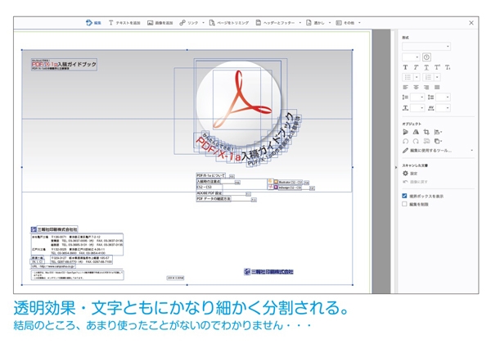This screenshot has width=491, height=344.
Task: Align text left
Action: (x=405, y=87)
